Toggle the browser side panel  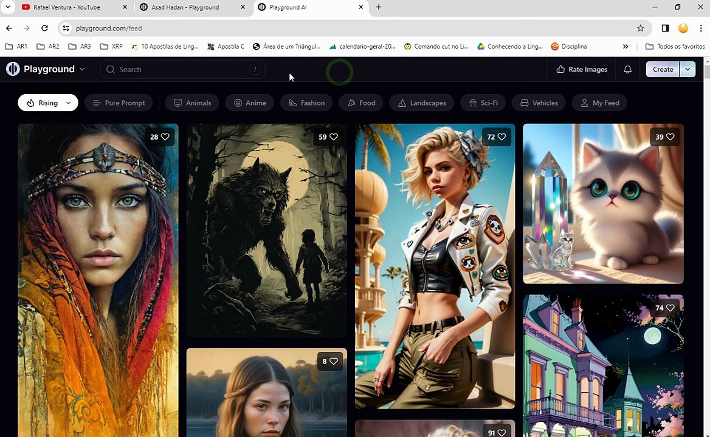[x=665, y=28]
